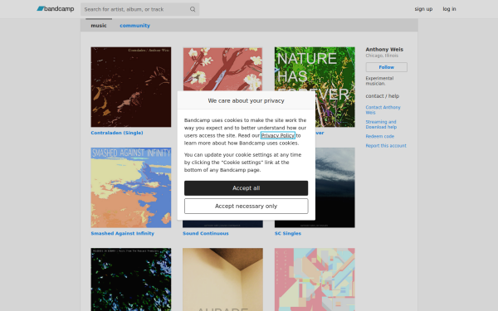The width and height of the screenshot is (498, 311).
Task: Follow Anthony Weis
Action: coord(386,67)
